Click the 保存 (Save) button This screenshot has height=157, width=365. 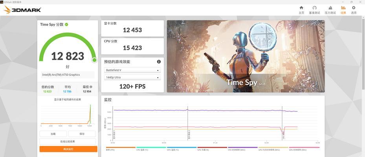click(82, 134)
